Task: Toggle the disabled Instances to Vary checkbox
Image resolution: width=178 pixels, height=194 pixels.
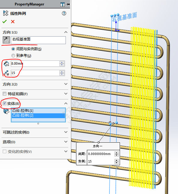Action: coord(5,151)
